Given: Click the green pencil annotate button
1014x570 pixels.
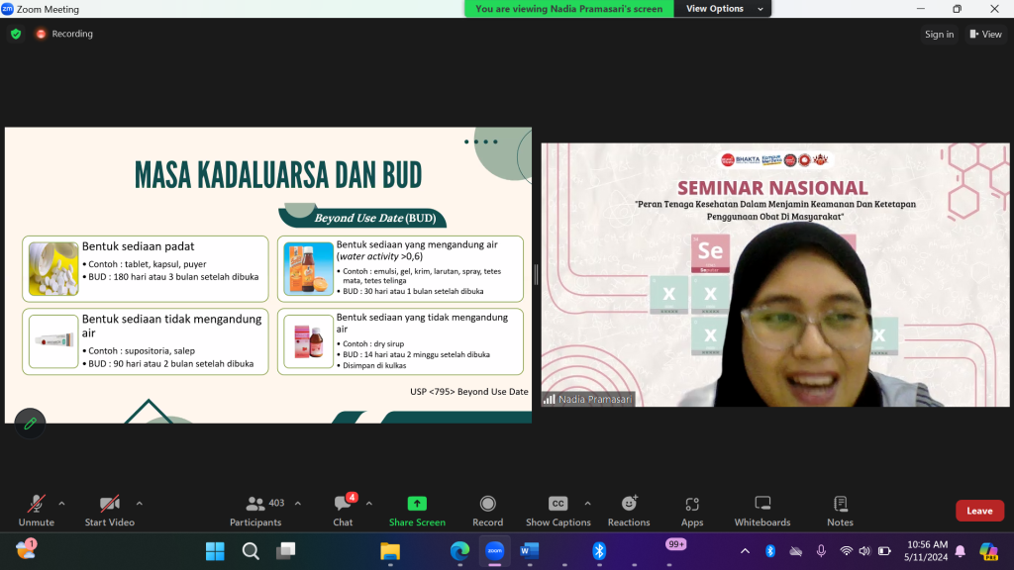Looking at the screenshot, I should point(30,424).
